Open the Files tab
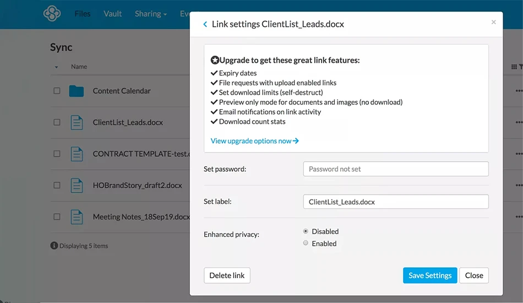523x303 pixels. click(x=83, y=14)
